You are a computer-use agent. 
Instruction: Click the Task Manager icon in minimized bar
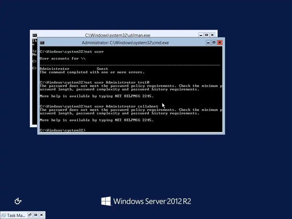[3, 216]
